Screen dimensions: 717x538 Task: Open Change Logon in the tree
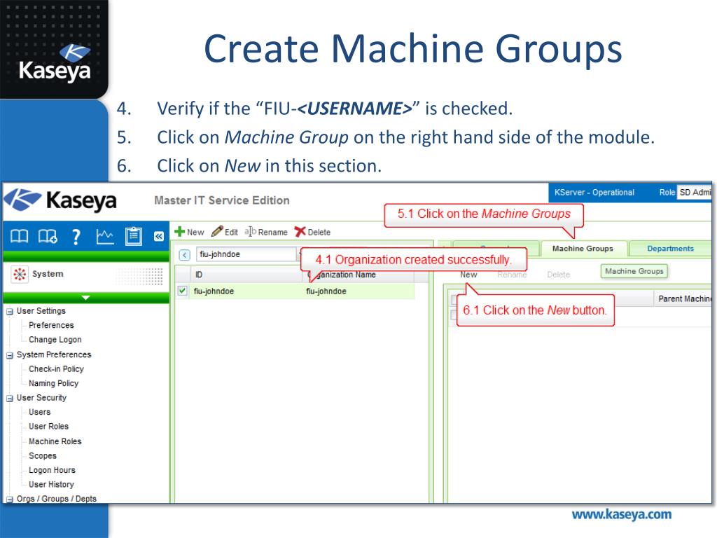[x=55, y=340]
